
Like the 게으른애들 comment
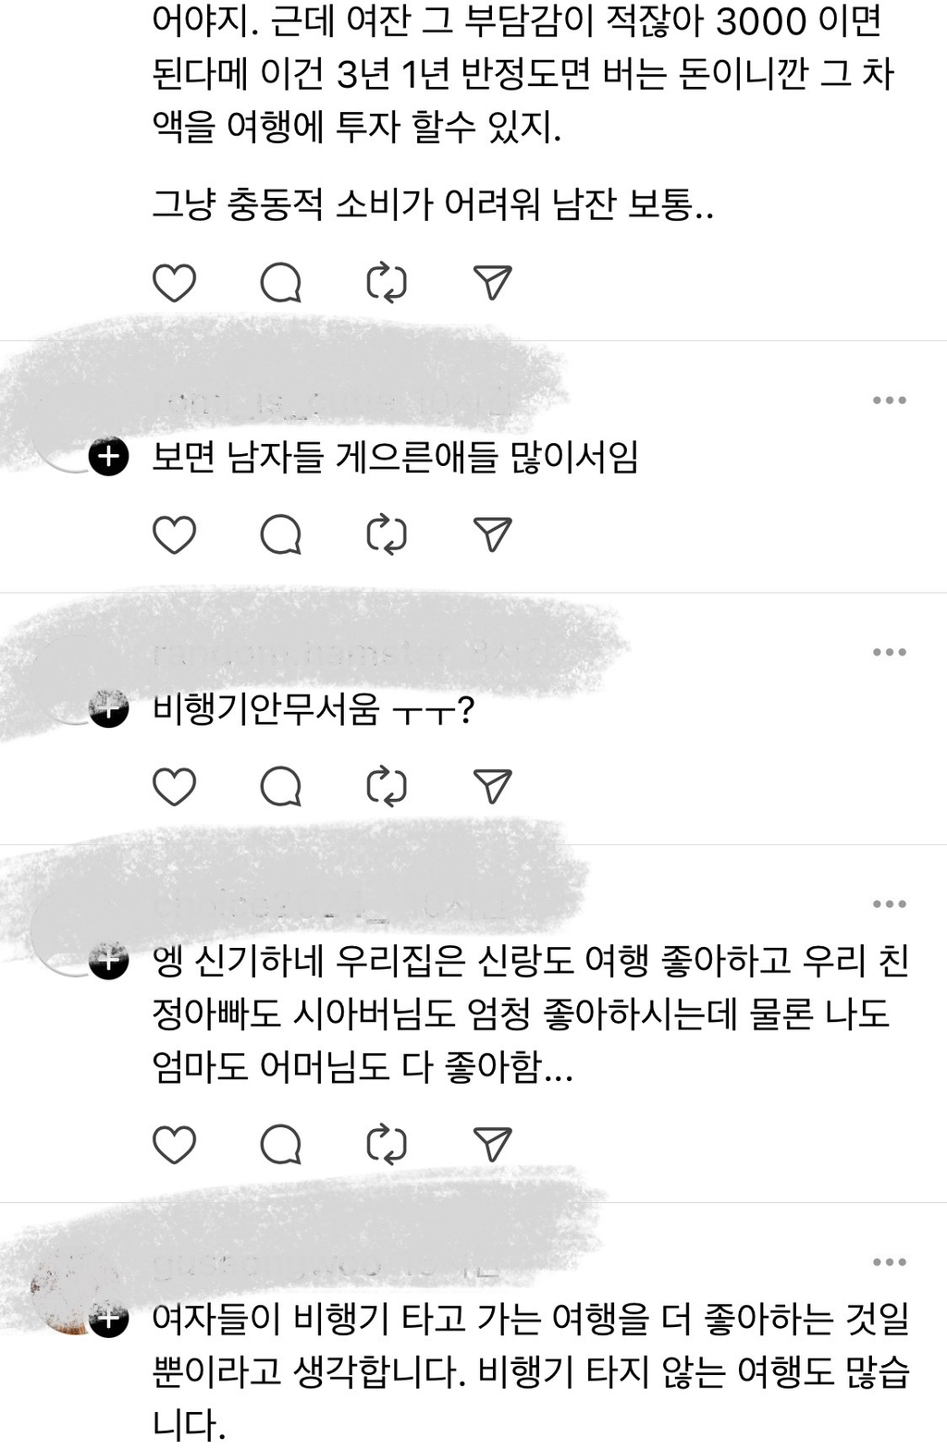pyautogui.click(x=174, y=535)
